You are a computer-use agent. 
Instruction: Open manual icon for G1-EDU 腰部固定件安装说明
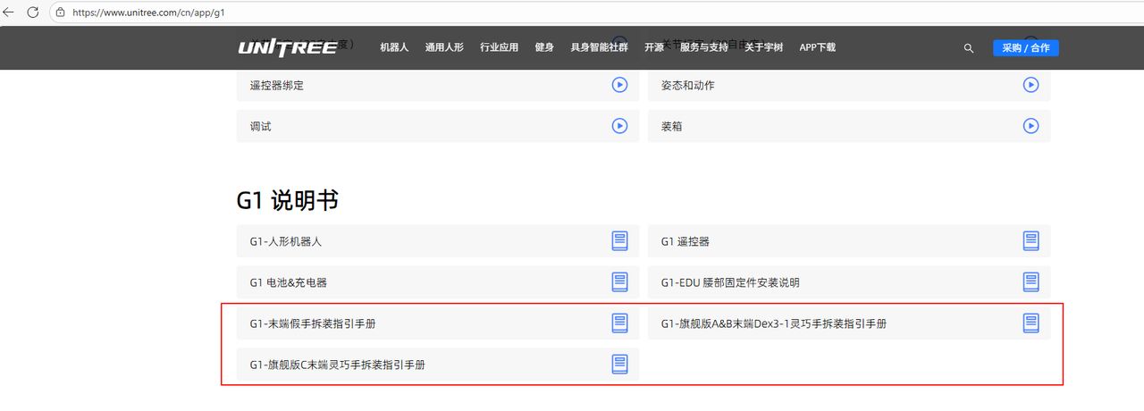[1030, 282]
